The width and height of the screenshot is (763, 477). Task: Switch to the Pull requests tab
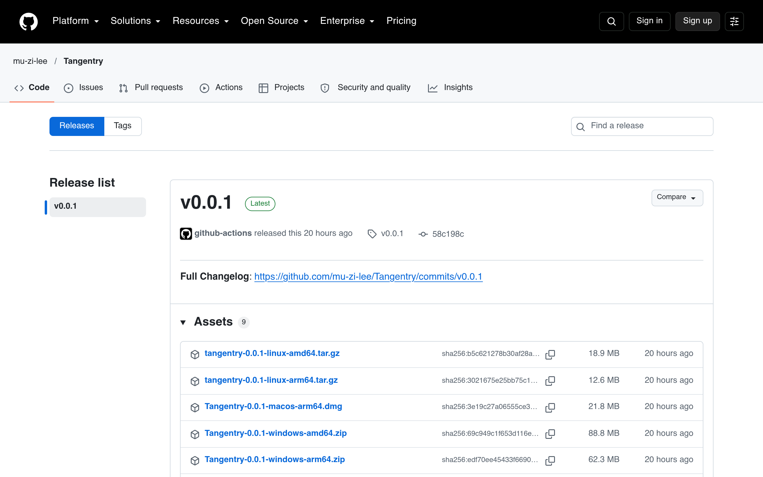151,87
